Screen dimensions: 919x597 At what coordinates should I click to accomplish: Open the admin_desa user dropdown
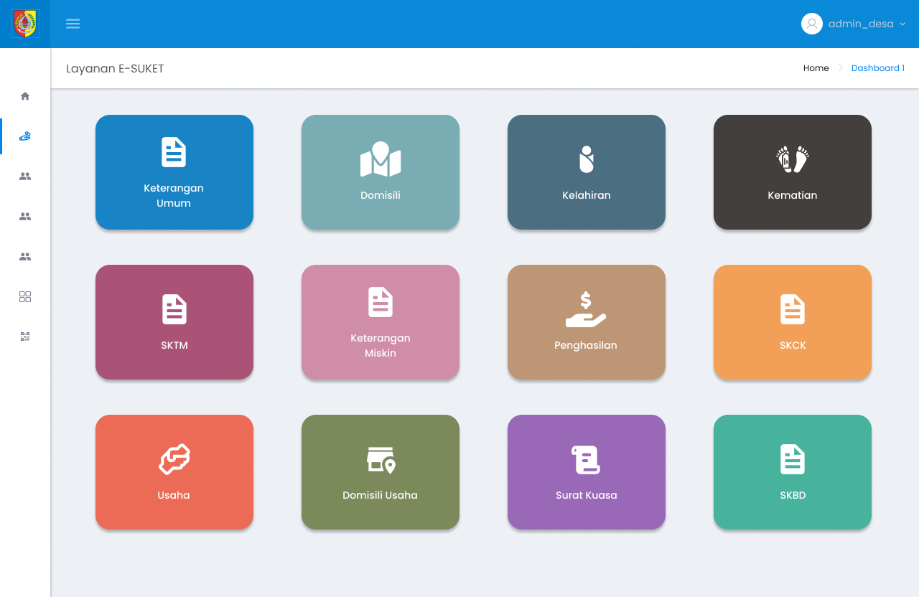pos(853,24)
